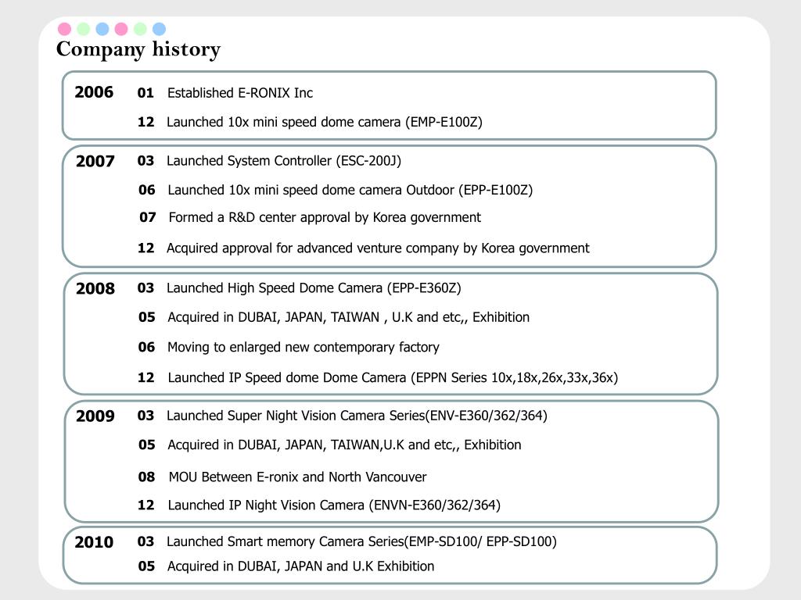Screen dimensions: 801x600
Task: Select the year 2006 label
Action: click(x=94, y=92)
